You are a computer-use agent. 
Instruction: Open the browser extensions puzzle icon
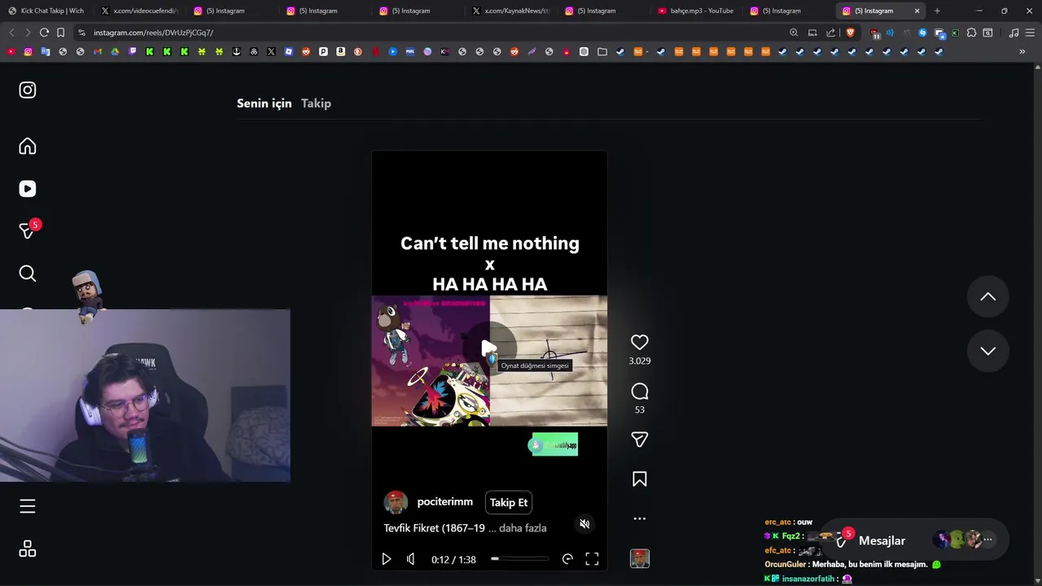(971, 33)
